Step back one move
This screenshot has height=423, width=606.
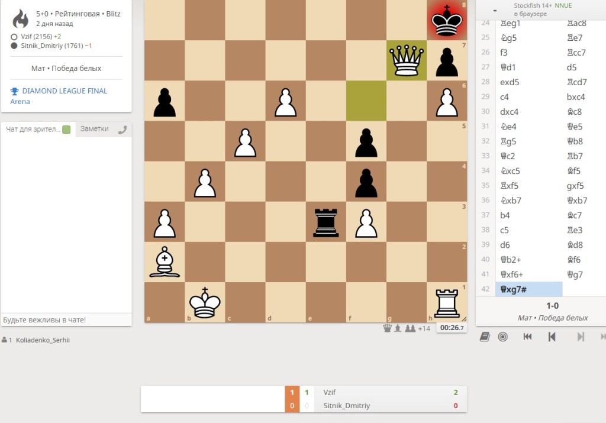(x=552, y=337)
